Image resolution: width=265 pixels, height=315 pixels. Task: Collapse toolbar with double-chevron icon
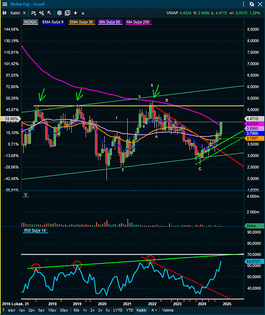click(83, 13)
